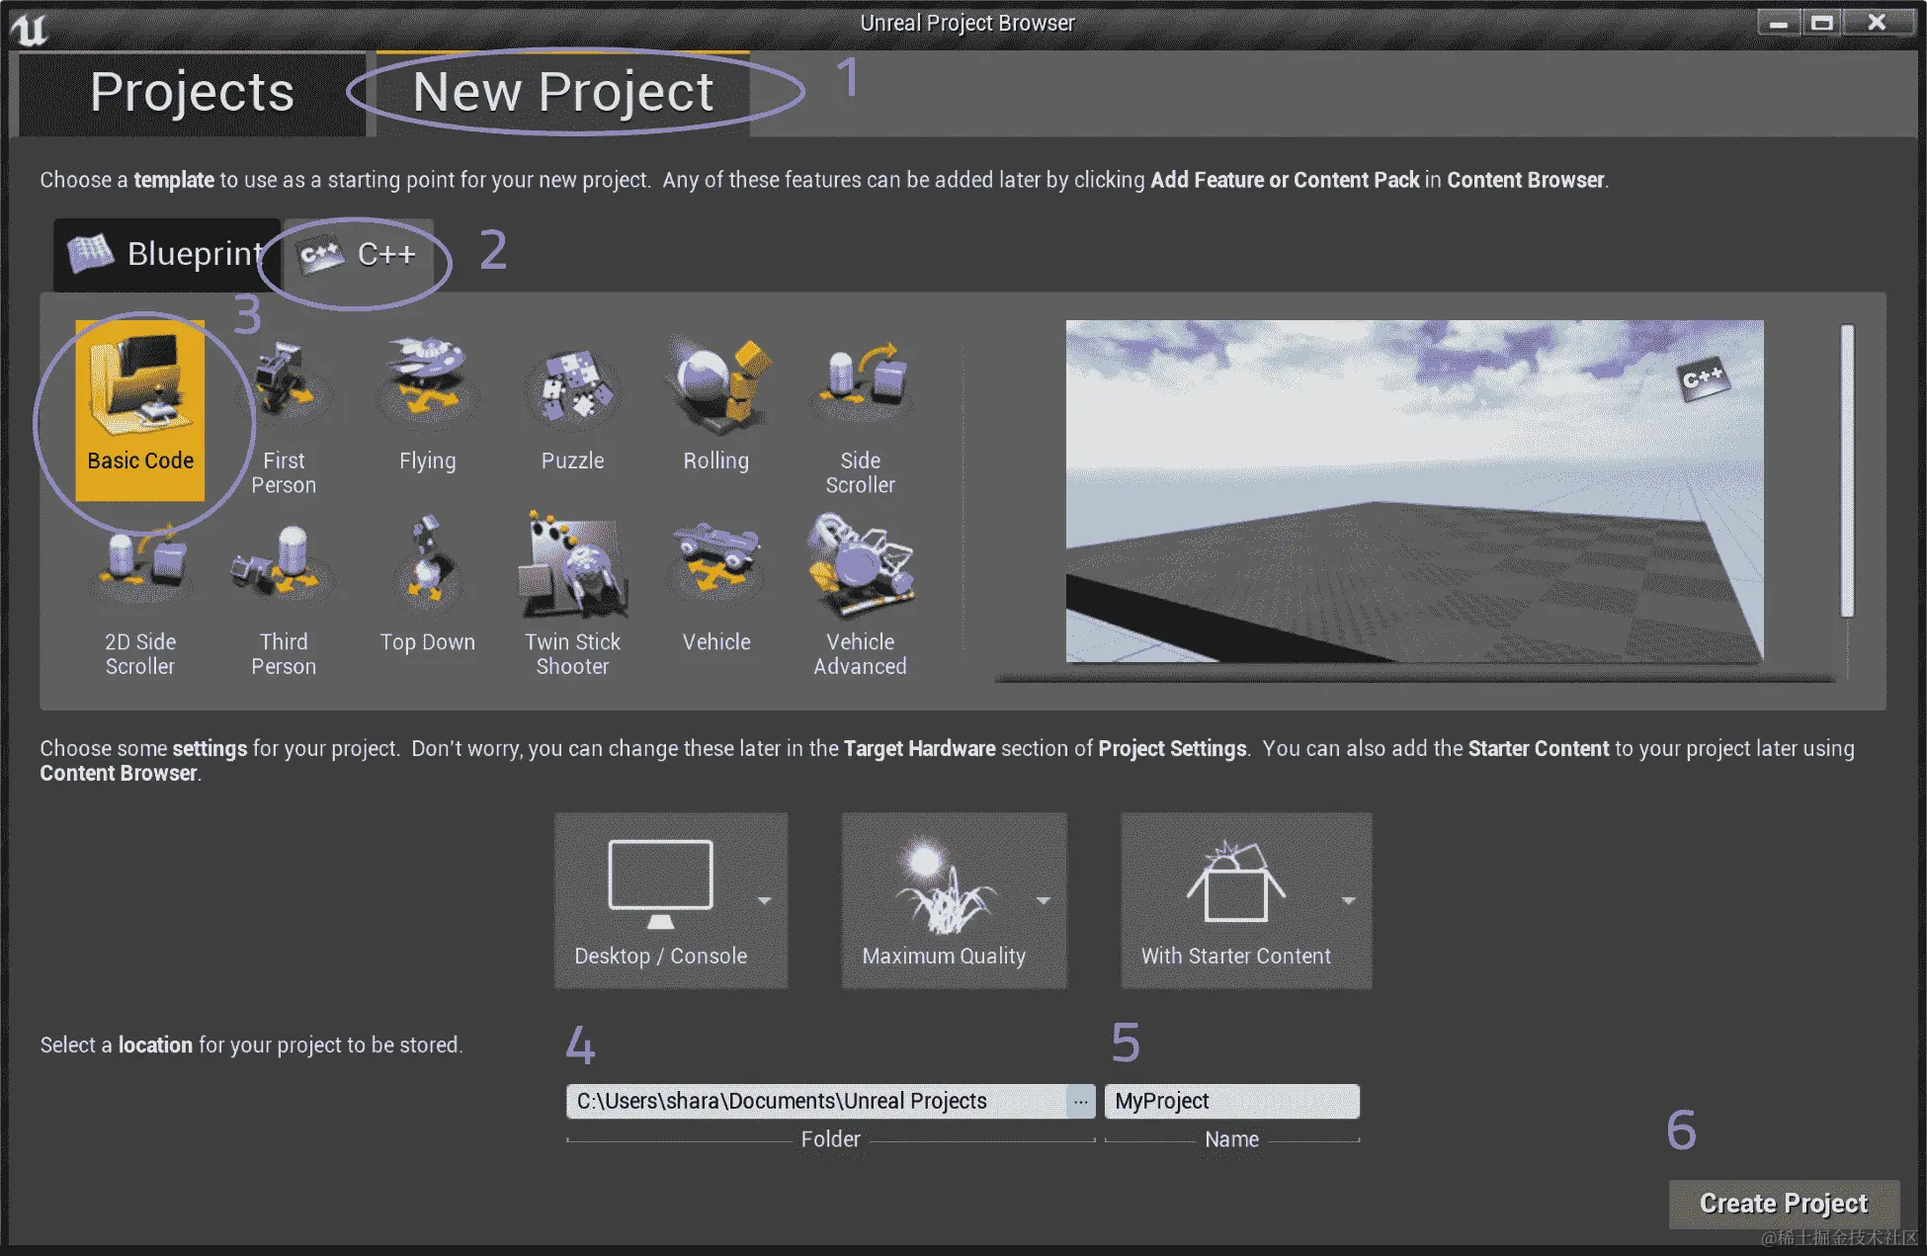Open the Maximum Quality settings dropdown

tap(1044, 900)
